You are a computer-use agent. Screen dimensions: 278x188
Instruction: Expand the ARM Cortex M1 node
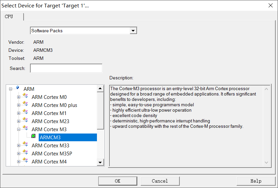click(19, 113)
